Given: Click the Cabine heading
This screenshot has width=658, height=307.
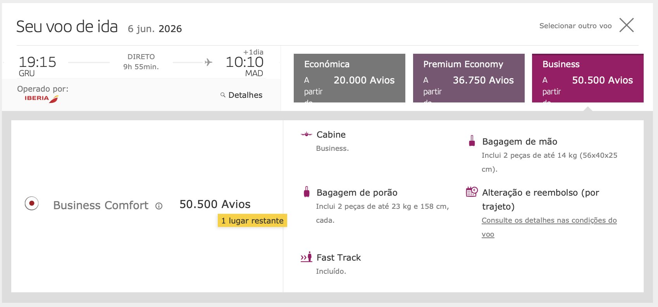Looking at the screenshot, I should (x=331, y=135).
